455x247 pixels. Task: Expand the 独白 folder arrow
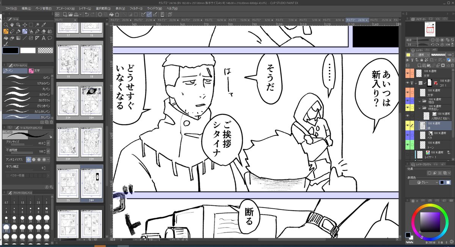coord(420,101)
